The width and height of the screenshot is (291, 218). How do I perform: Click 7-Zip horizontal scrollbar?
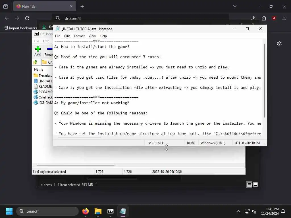76,165
